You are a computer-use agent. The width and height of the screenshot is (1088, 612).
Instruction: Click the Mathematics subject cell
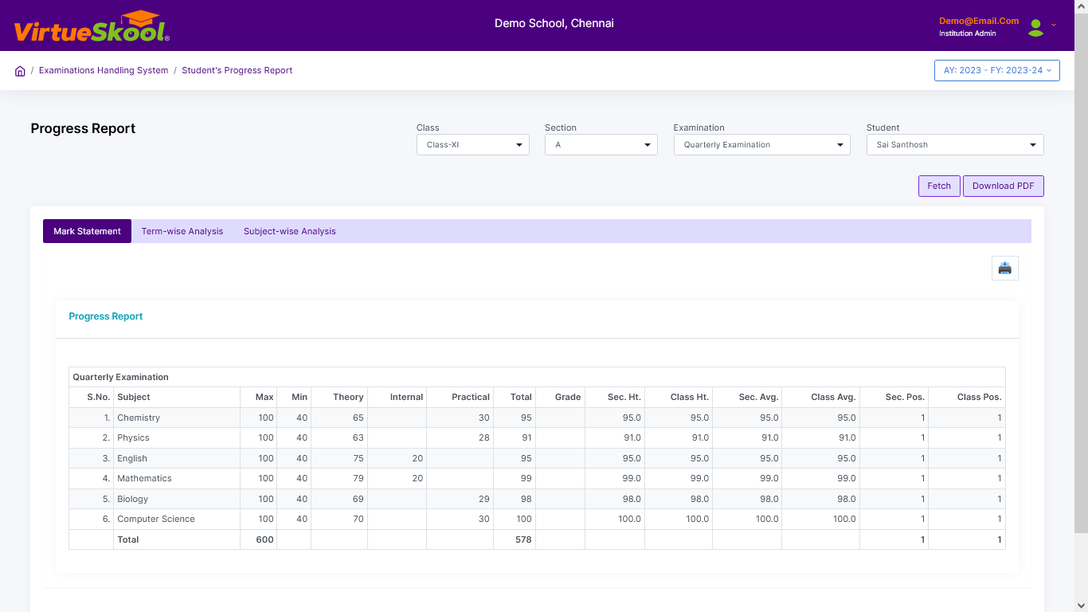pyautogui.click(x=177, y=478)
